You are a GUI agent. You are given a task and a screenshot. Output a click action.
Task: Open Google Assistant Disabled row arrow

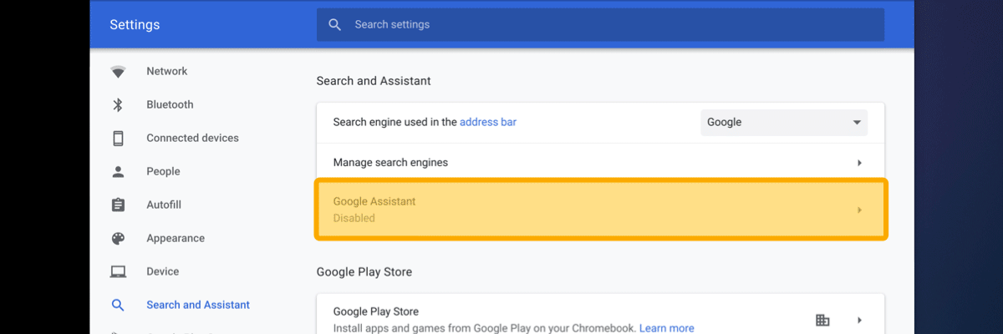859,210
